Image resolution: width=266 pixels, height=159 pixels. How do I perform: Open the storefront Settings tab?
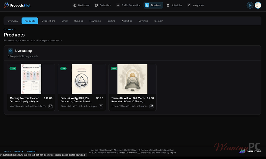(x=143, y=21)
